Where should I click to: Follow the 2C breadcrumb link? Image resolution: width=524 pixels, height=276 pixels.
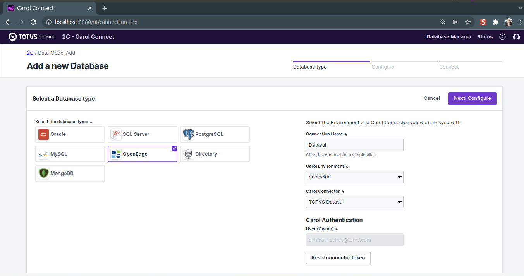pyautogui.click(x=30, y=53)
